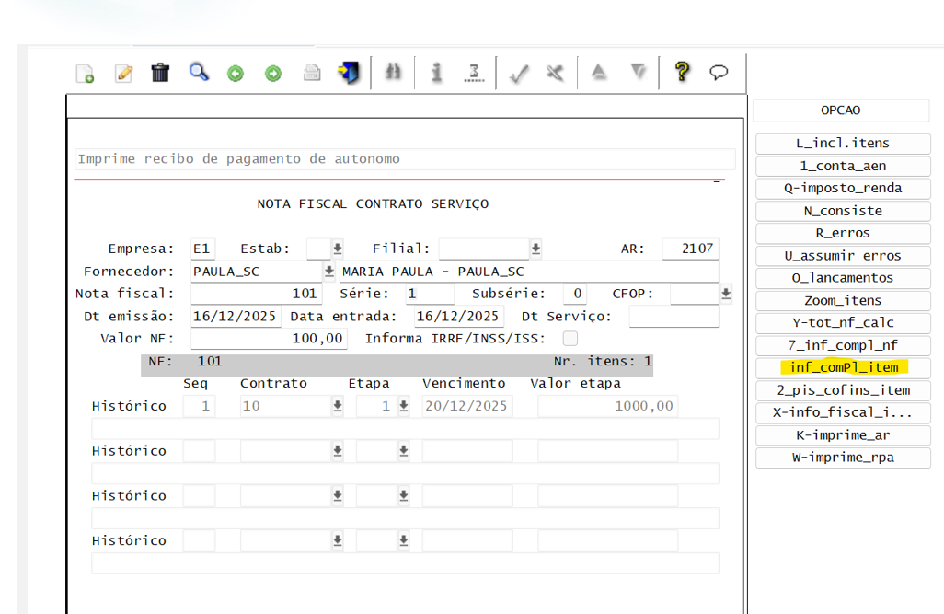Click K-imprime_ar button
This screenshot has height=614, width=944.
(843, 435)
